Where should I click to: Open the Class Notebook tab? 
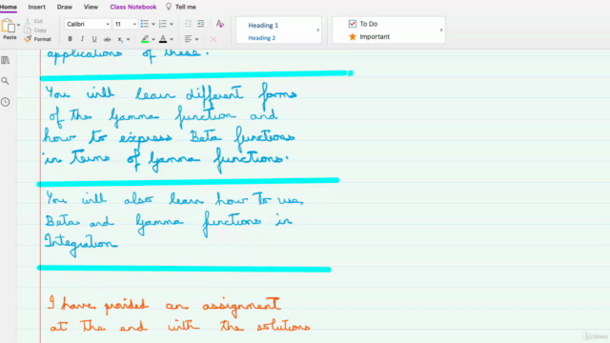coord(133,7)
